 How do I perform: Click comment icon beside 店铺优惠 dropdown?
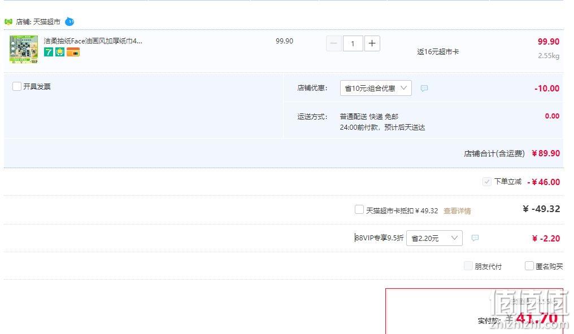point(424,88)
